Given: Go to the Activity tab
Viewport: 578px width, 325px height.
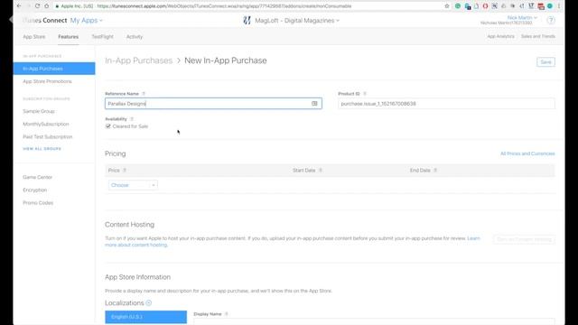Looking at the screenshot, I should click(135, 36).
